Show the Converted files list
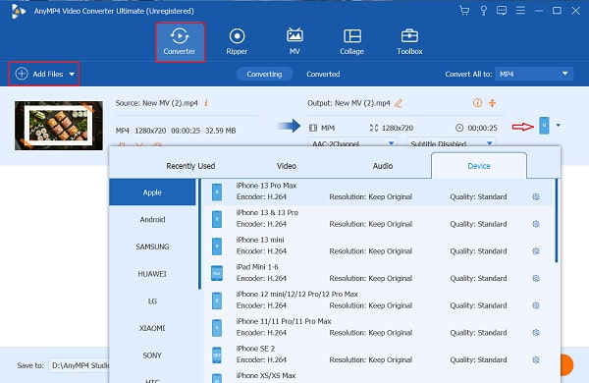Image resolution: width=589 pixels, height=383 pixels. pyautogui.click(x=323, y=74)
